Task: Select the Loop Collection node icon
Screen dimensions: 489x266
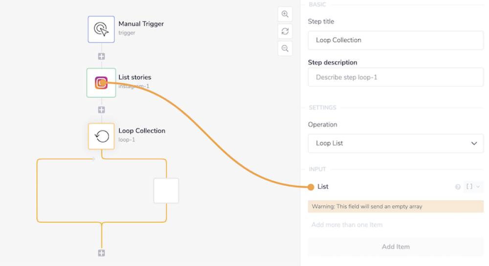Action: [101, 136]
